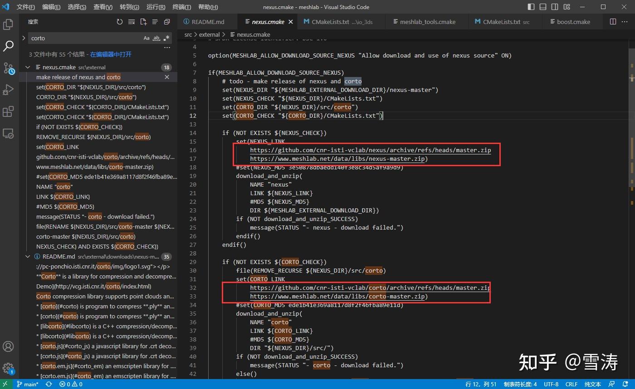This screenshot has width=635, height=389.
Task: Open editor more actions ellipsis
Action: pos(625,22)
